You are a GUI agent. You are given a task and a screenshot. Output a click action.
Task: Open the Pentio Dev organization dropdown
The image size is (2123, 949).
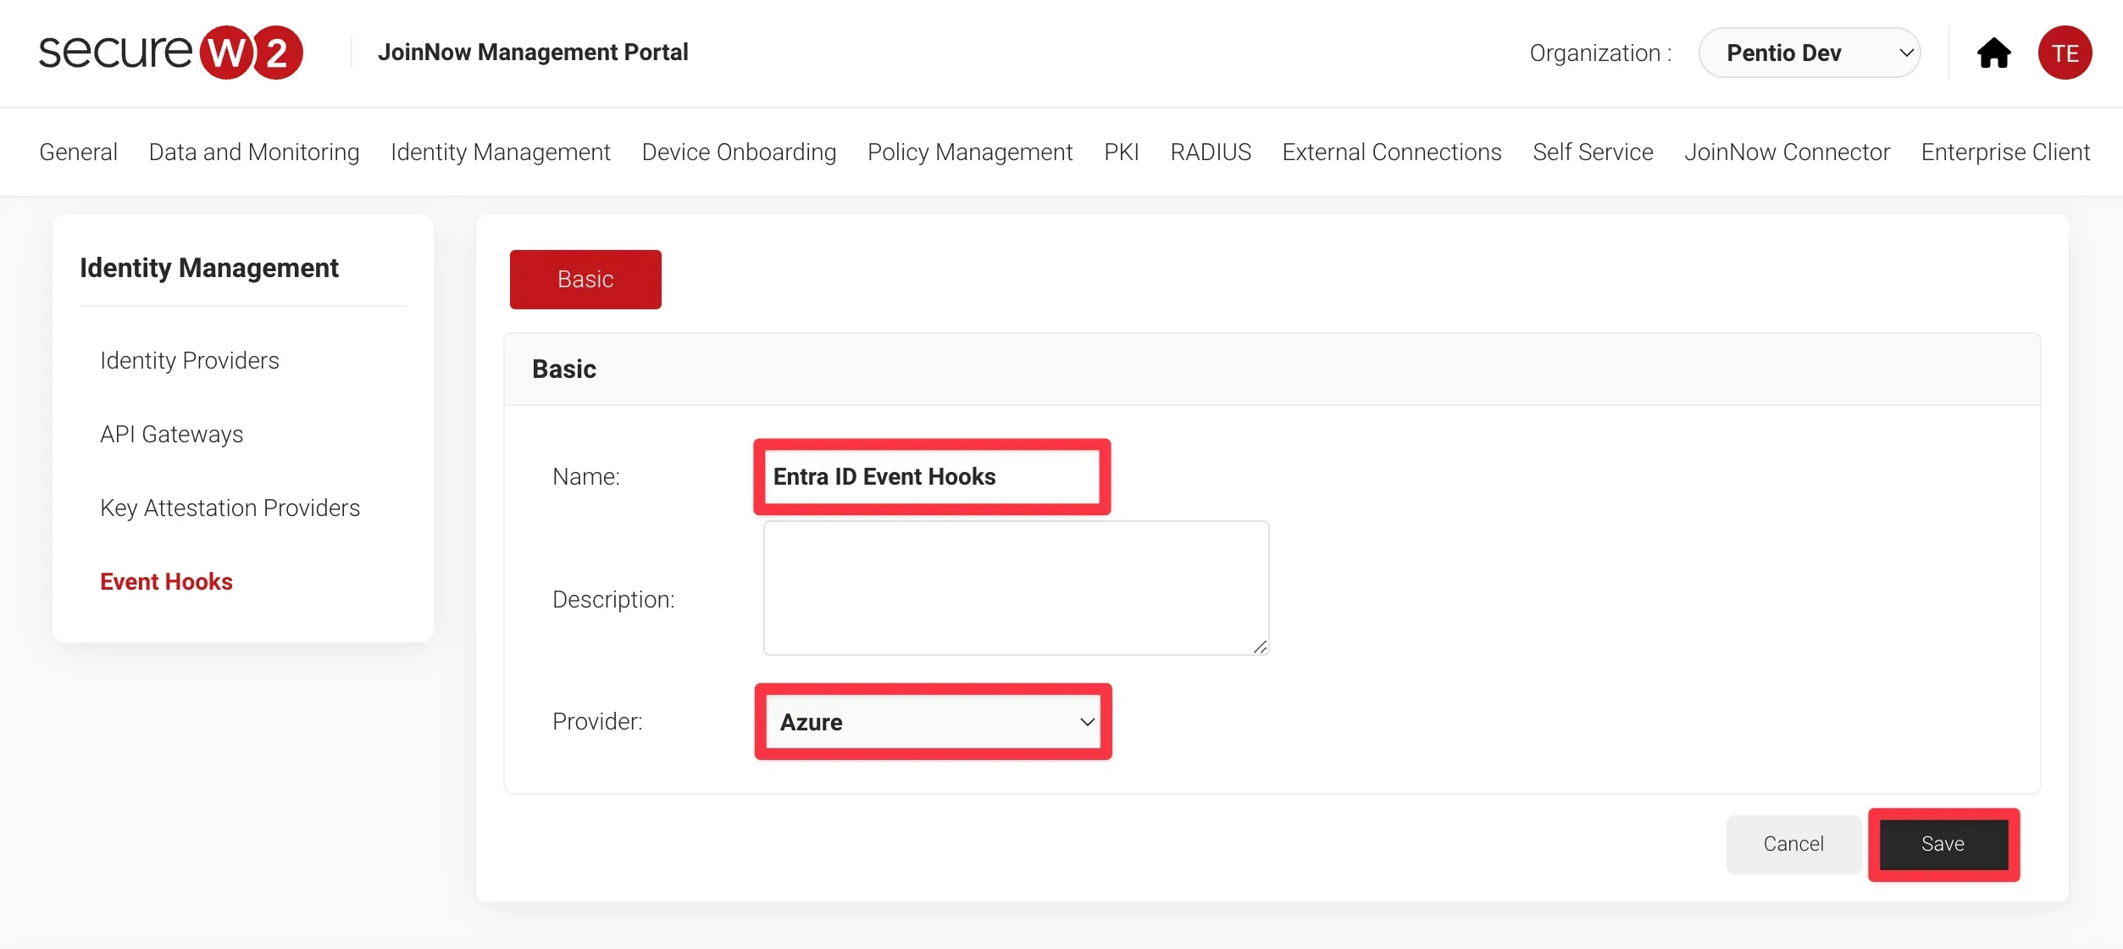click(1809, 53)
